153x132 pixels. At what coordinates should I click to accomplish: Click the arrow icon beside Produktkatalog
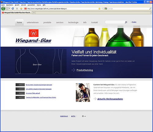(73, 70)
